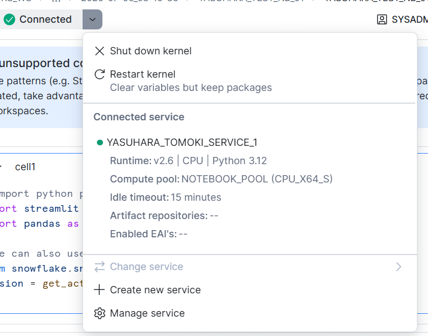Click the green Connected status checkmark icon
428x336 pixels.
(9, 19)
